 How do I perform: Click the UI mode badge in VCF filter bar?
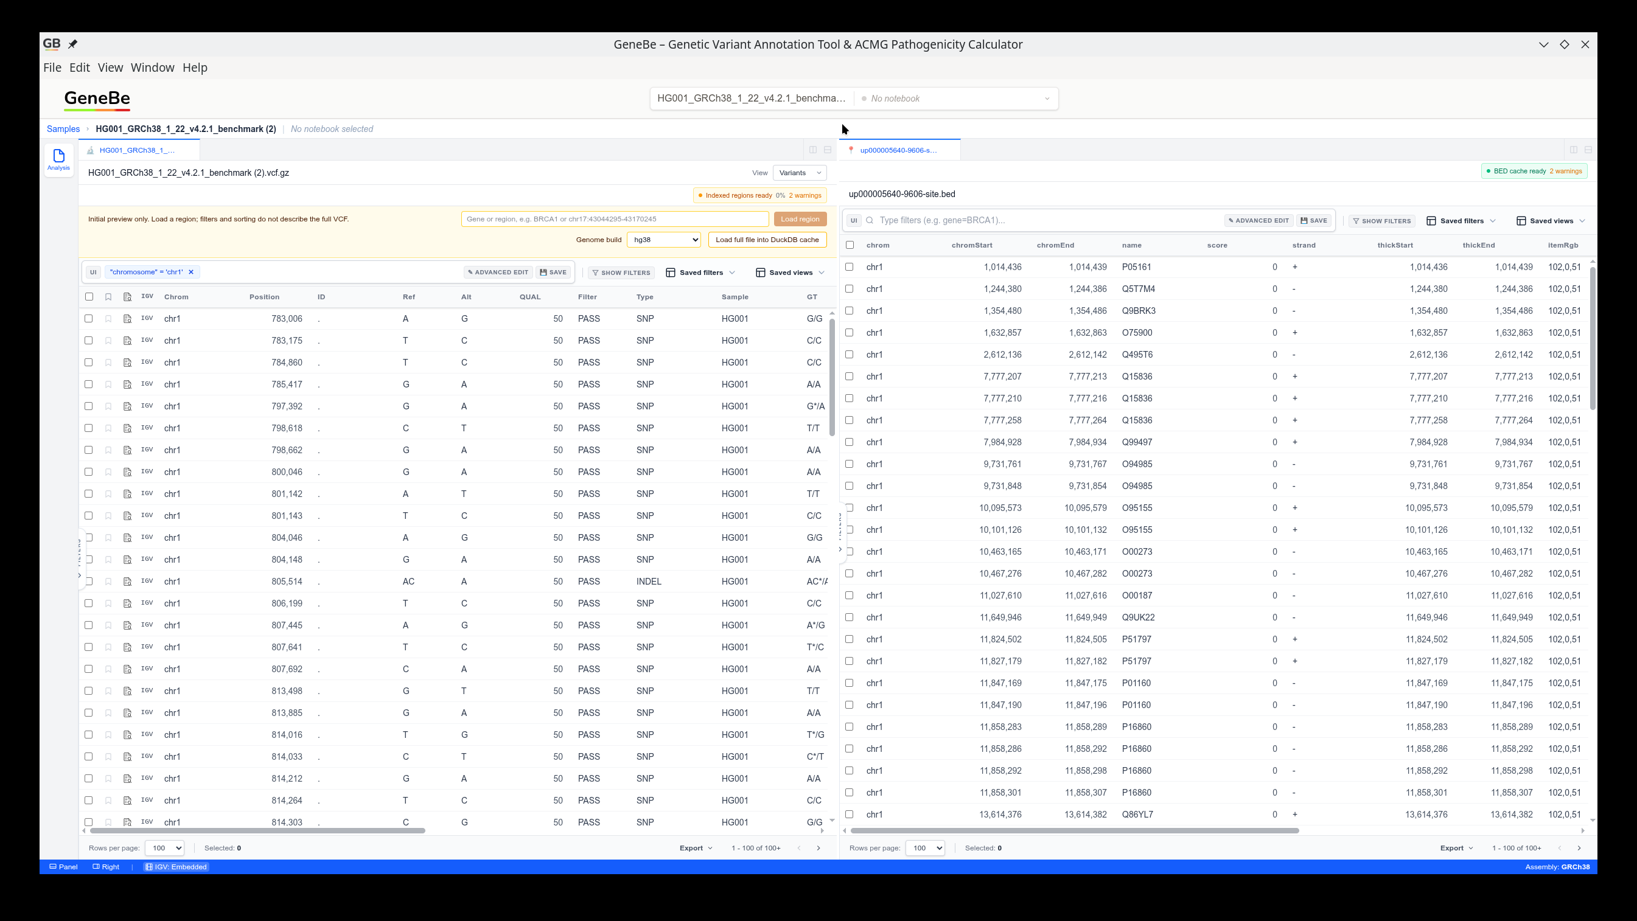coord(94,272)
